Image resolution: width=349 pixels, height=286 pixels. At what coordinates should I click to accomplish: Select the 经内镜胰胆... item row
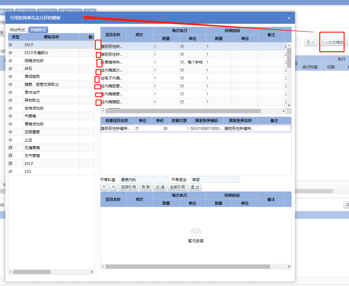click(x=193, y=102)
